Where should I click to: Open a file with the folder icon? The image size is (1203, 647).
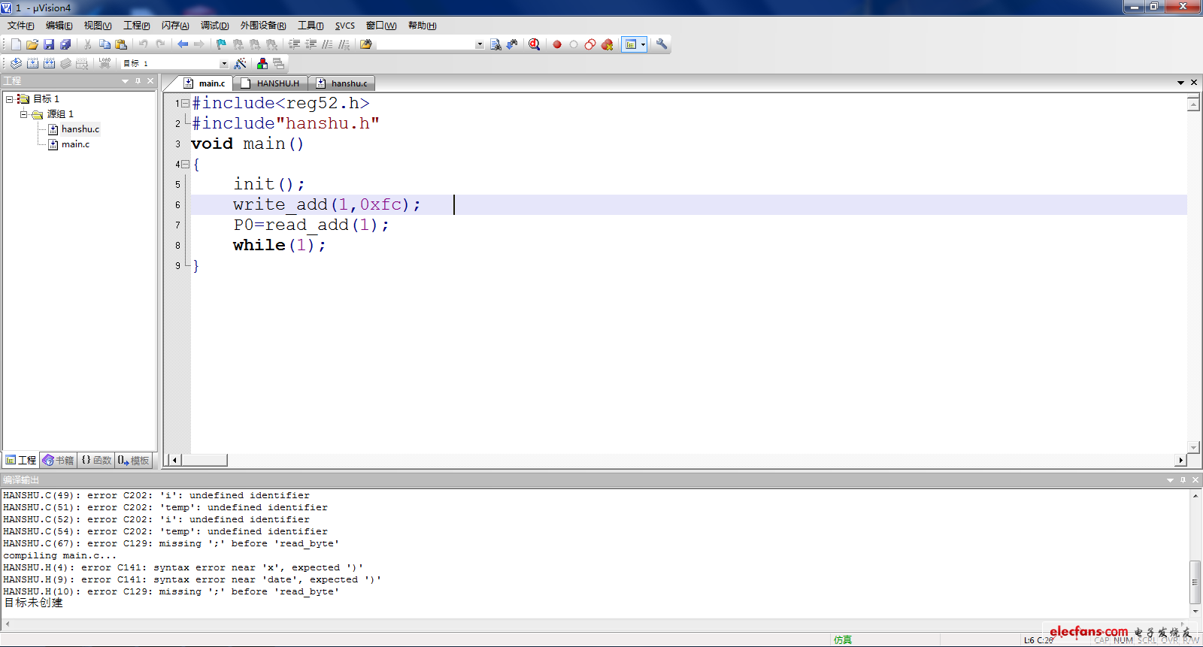32,44
